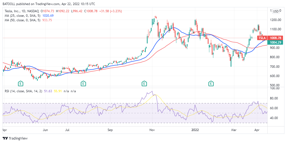The image size is (287, 143).
Task: Click the blue MA value 1020.69
Action: [x=48, y=16]
